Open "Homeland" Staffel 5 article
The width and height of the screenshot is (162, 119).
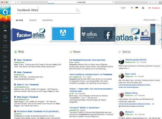[x=84, y=107]
